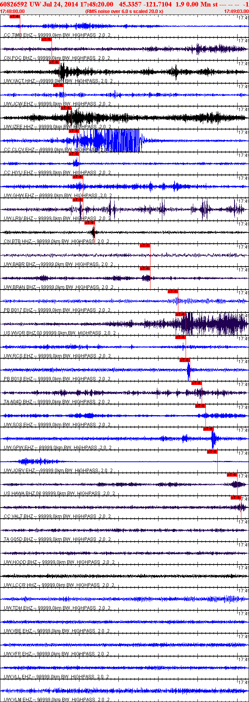This screenshot has width=249, height=702.
Task: Click the red pick flag on the UW.LRIV trace
Action: pyautogui.click(x=78, y=200)
